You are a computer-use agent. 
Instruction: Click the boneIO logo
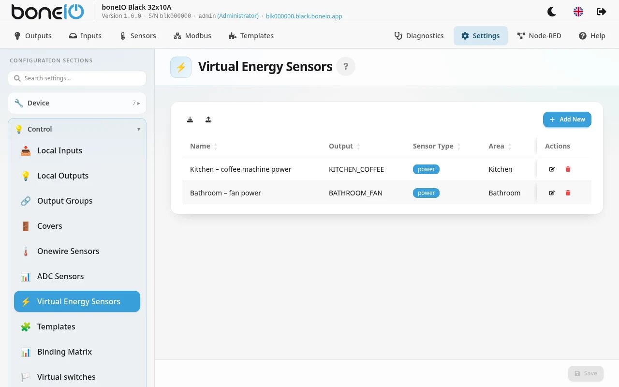(x=47, y=12)
